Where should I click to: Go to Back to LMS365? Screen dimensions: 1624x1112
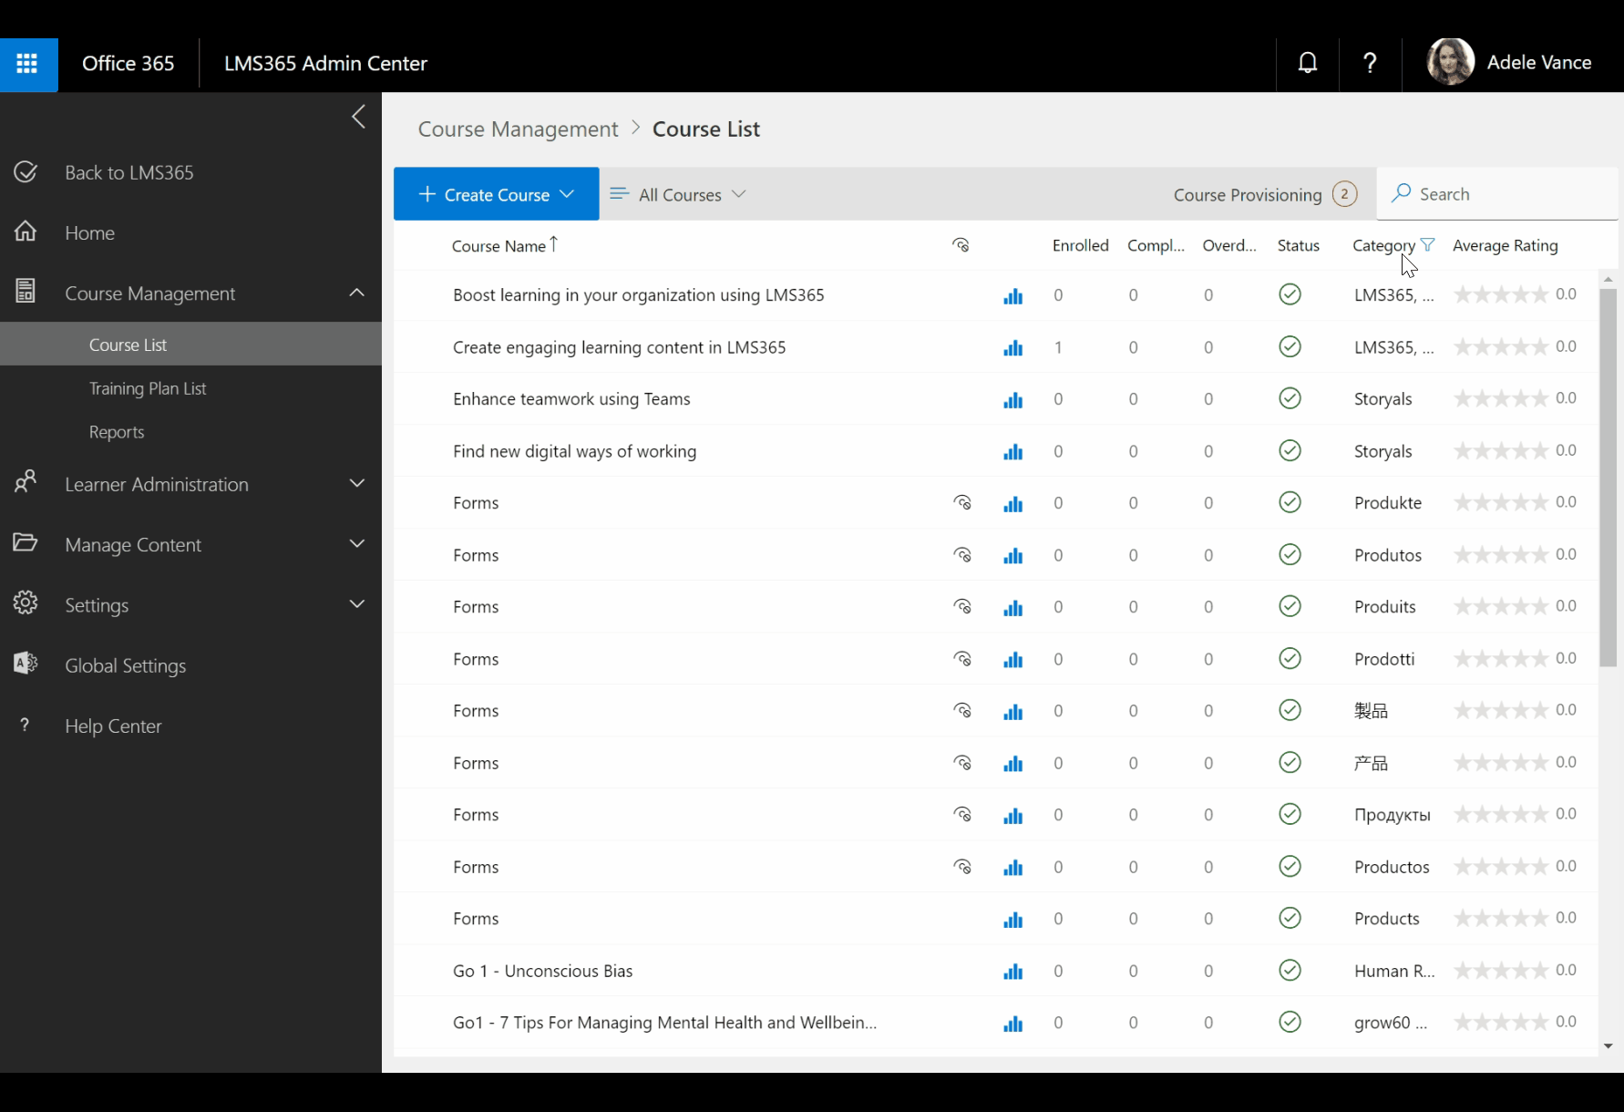tap(128, 172)
